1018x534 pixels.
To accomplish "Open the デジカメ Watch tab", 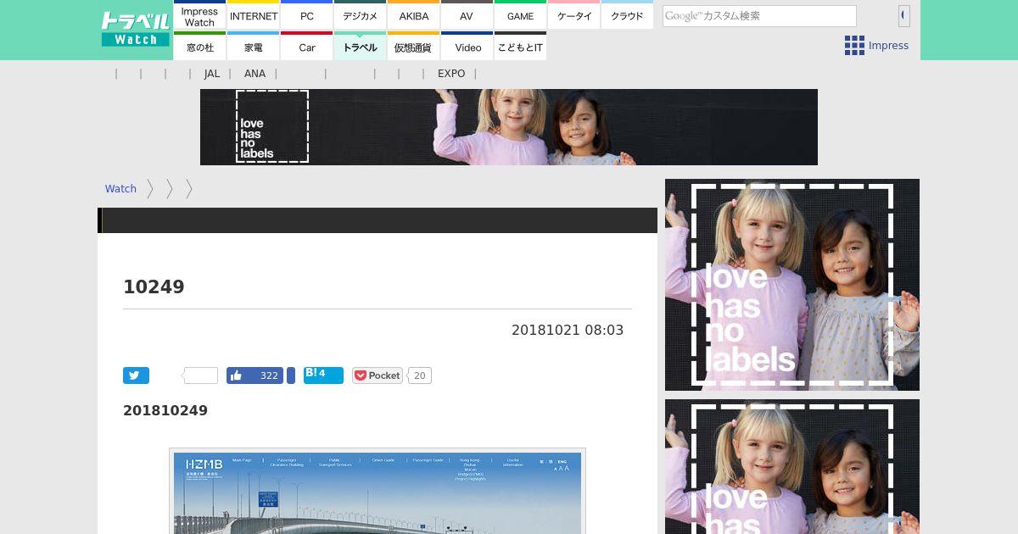I will tap(360, 15).
